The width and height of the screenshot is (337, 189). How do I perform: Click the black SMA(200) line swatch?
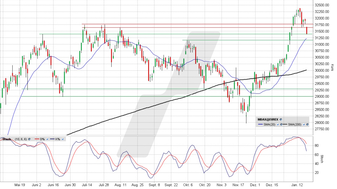click(285, 124)
